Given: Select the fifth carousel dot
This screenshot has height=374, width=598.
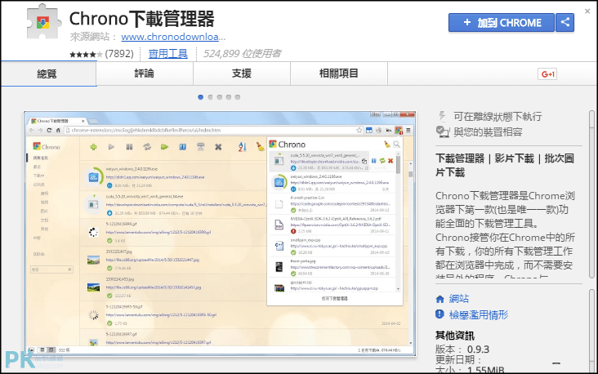Looking at the screenshot, I should point(238,97).
